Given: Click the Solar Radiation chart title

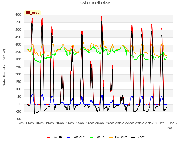Looking at the screenshot, I should point(95,3).
